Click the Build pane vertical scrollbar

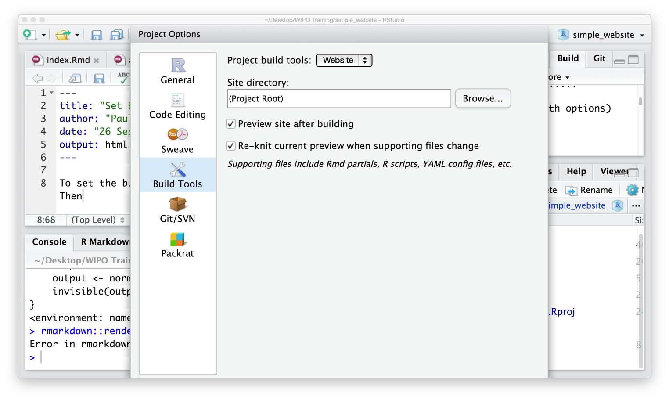[640, 101]
